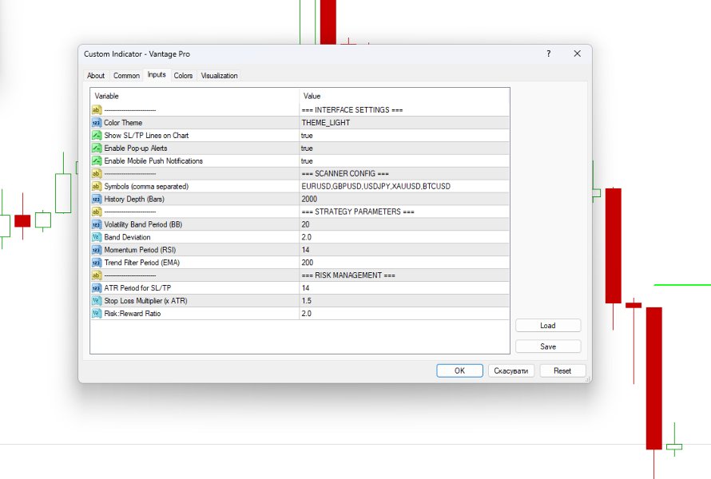Click the 123 icon beside History Depth (Bars)
This screenshot has width=711, height=479.
97,199
